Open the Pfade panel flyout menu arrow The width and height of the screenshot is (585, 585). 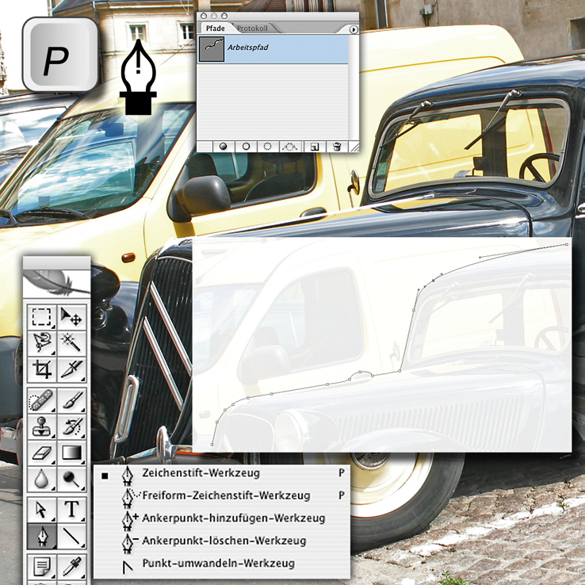[x=354, y=29]
